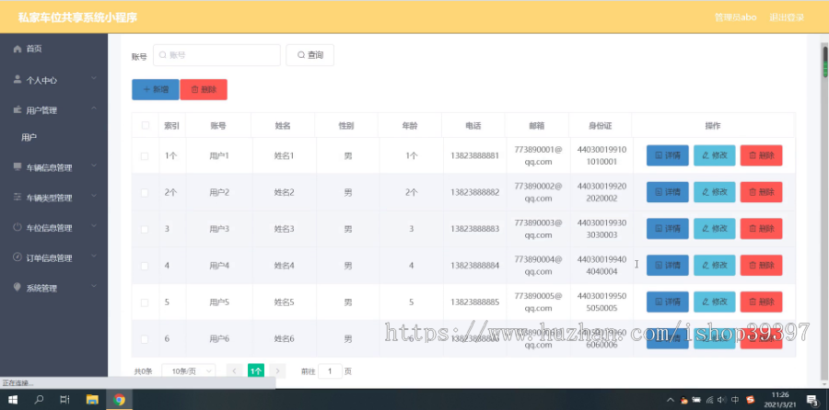Expand 订单信息管理 chevron
This screenshot has height=410, width=829.
tap(94, 256)
